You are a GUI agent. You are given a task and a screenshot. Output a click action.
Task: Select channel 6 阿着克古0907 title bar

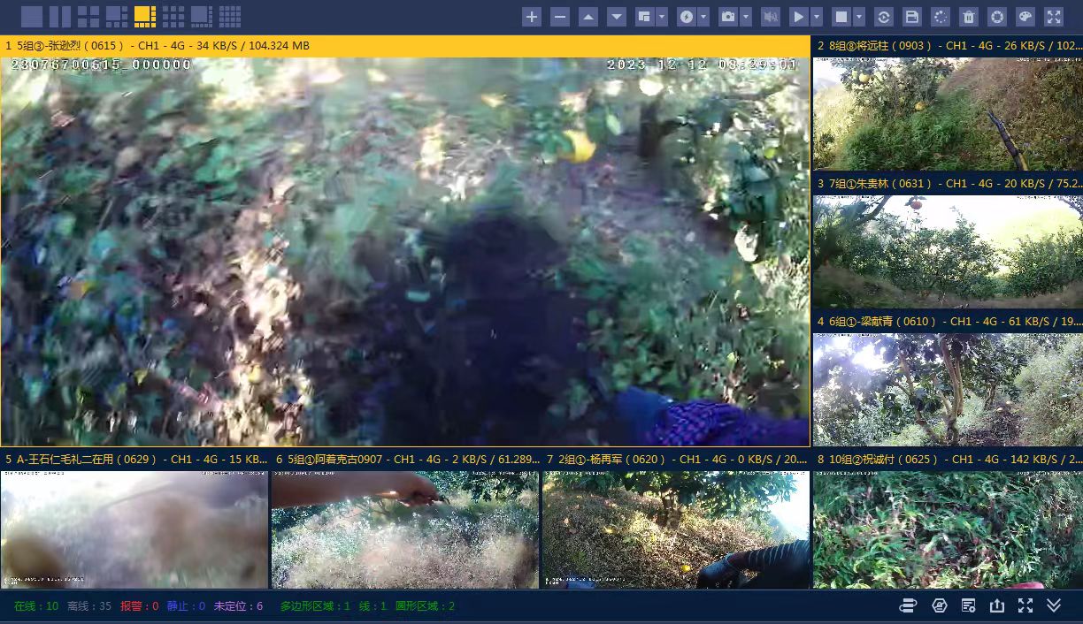pyautogui.click(x=405, y=460)
